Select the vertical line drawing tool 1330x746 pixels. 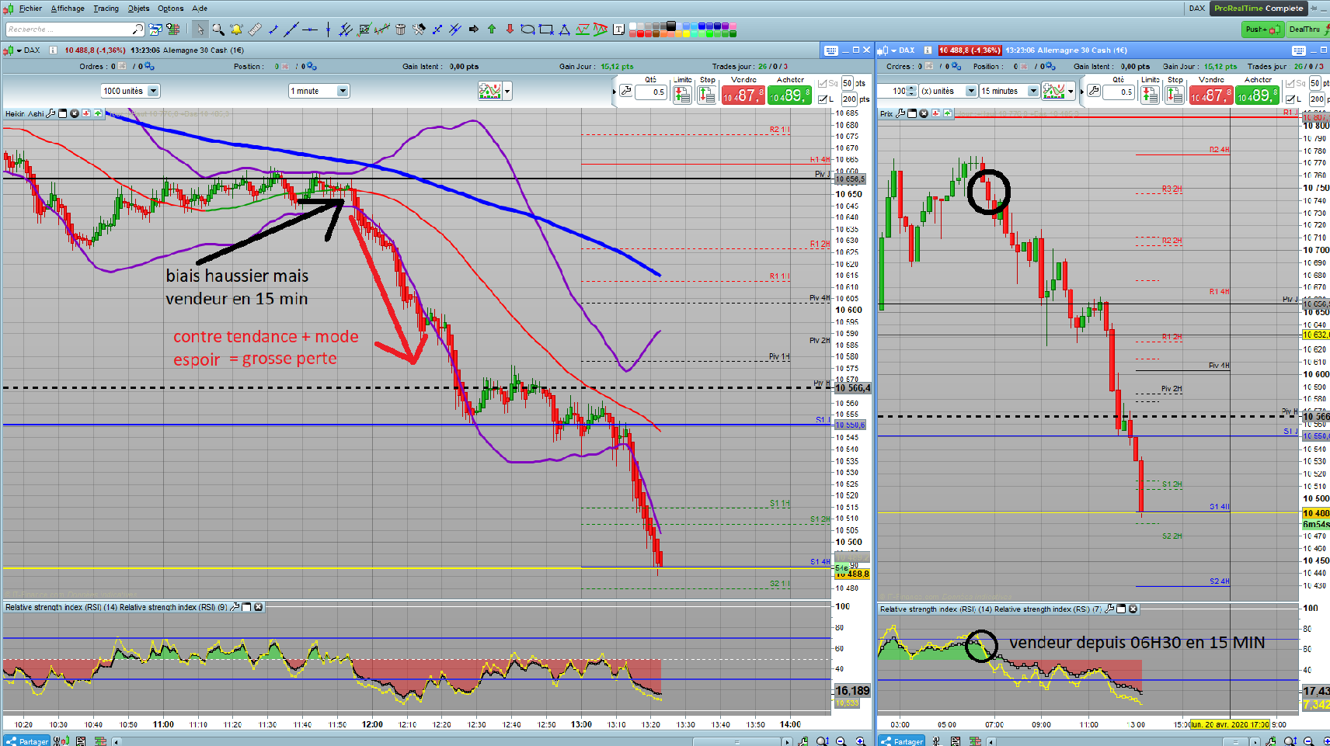pos(328,29)
